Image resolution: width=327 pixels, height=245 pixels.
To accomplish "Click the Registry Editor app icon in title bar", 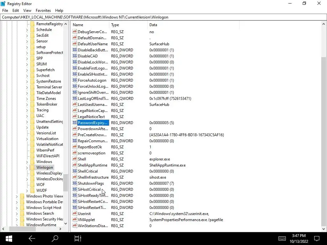I will [x=3, y=4].
